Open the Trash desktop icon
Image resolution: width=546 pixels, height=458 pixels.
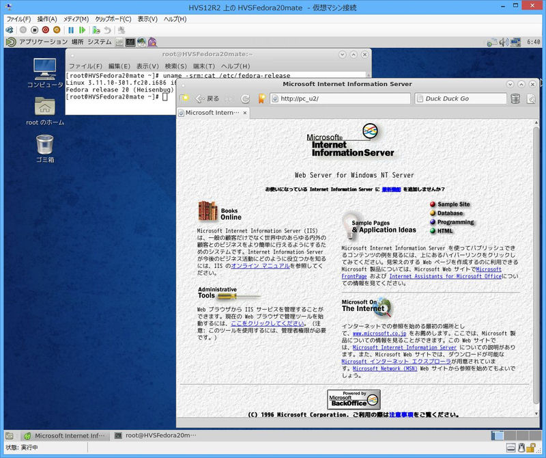tap(45, 149)
